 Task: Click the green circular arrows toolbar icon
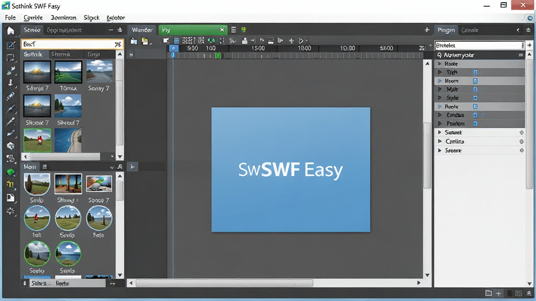click(x=211, y=41)
